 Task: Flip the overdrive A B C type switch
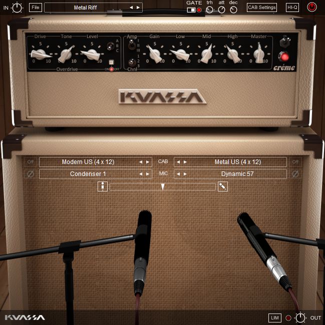110,46
